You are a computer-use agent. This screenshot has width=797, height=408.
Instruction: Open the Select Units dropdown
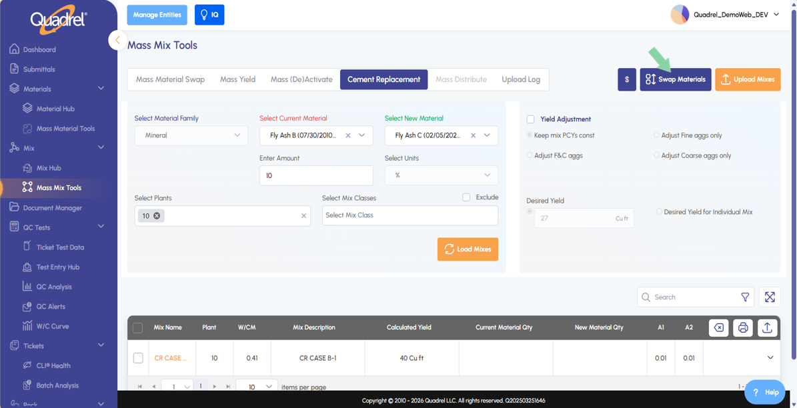pyautogui.click(x=442, y=175)
